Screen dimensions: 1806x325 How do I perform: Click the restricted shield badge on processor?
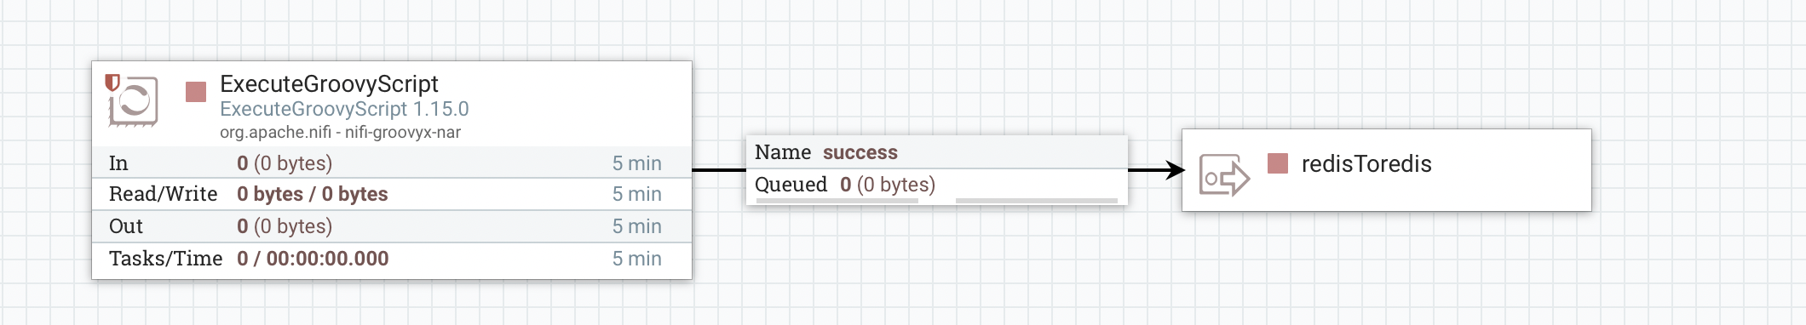(x=112, y=83)
